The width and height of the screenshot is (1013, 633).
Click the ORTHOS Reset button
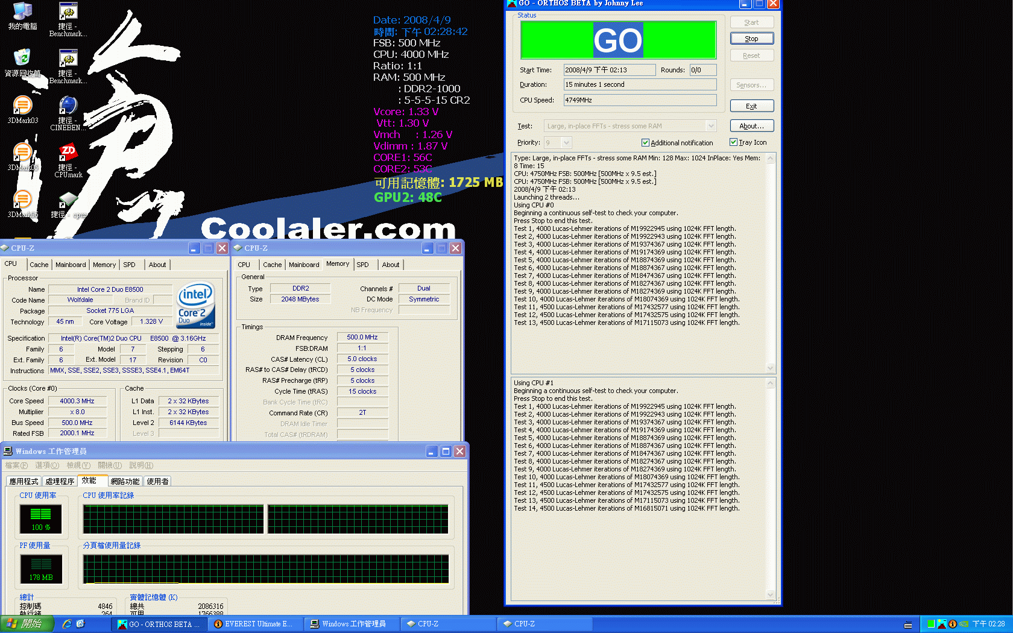tap(752, 55)
